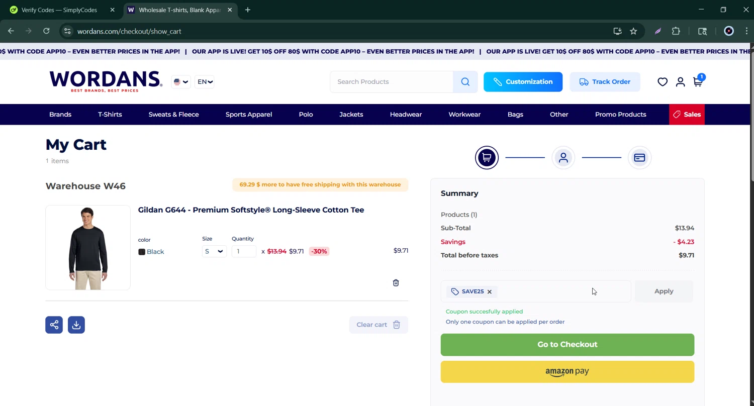The height and width of the screenshot is (406, 754).
Task: Click the install app icon in address bar
Action: (x=617, y=31)
